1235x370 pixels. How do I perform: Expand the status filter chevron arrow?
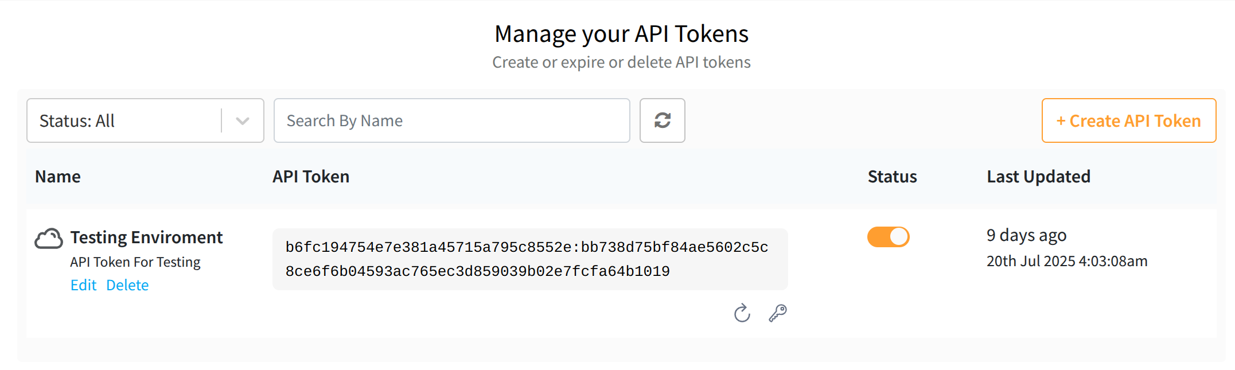pos(243,120)
